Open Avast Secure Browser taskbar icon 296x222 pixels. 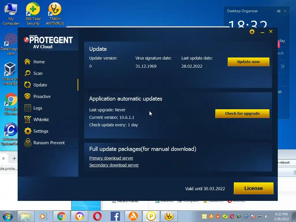pyautogui.click(x=79, y=216)
